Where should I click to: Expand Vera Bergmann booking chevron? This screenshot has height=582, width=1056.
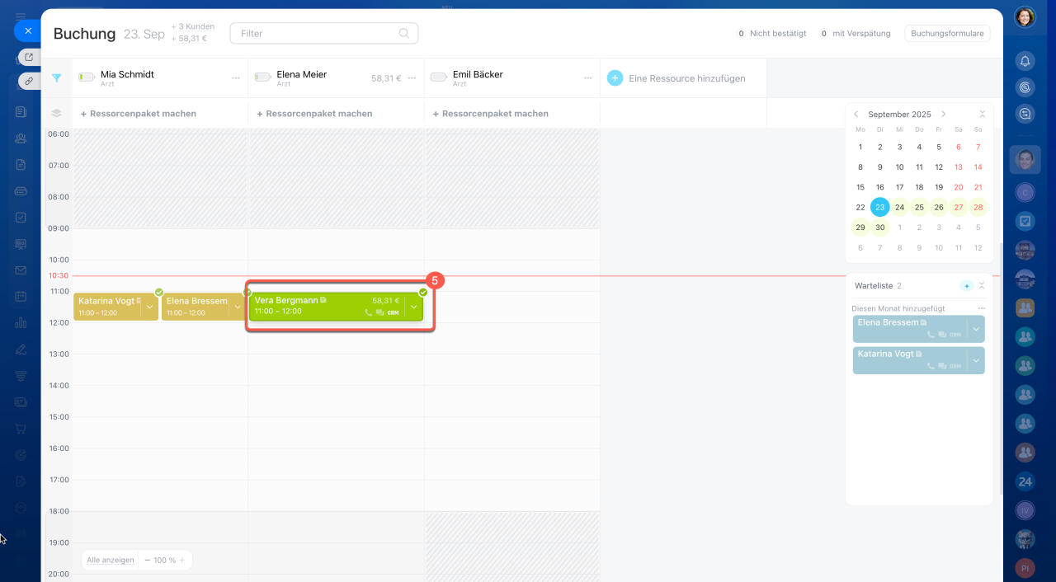tap(414, 307)
